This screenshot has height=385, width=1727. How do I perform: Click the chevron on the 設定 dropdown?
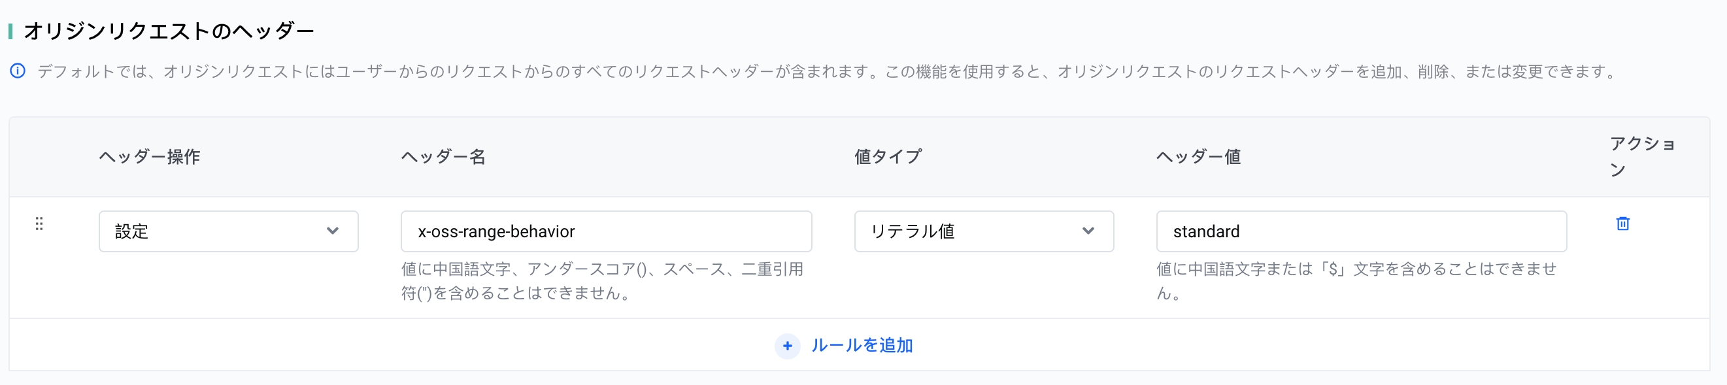point(333,231)
